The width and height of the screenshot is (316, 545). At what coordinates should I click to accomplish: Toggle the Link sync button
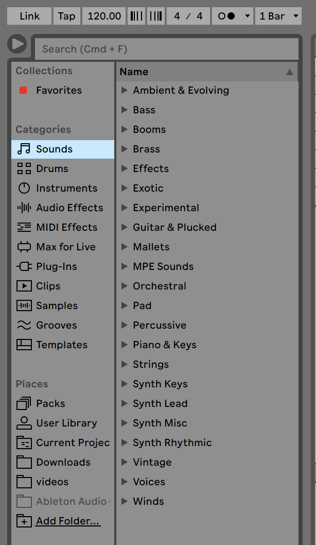tap(29, 16)
